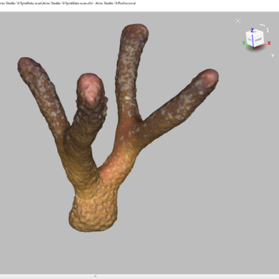Viewport: 279px width, 279px height.
Task: Click the downward rotate arrow beside the cube
Action: (268, 30)
